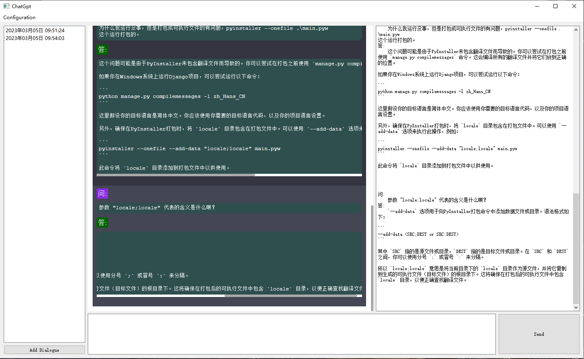Click the right panel scroll up arrow
Screen dimensions: 584x359
pos(576,30)
